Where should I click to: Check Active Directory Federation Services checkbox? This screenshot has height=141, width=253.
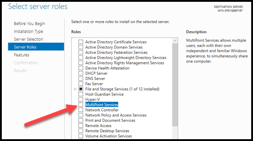[x=81, y=52]
